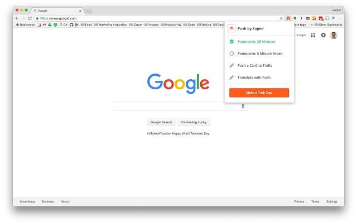Click the microphone voice search icon
Viewport: 357px width, 223px height.
click(243, 106)
